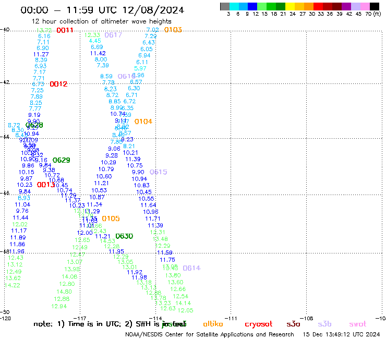Click the wave height value 11.75
386x339 pixels.
pyautogui.click(x=167, y=260)
